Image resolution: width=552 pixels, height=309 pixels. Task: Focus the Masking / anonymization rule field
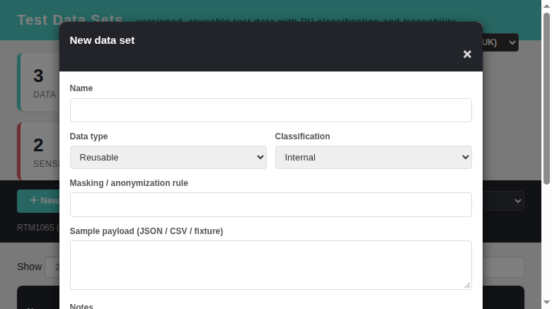(x=271, y=204)
